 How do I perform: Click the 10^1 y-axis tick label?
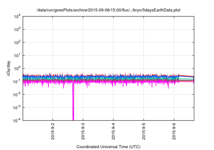point(17,56)
